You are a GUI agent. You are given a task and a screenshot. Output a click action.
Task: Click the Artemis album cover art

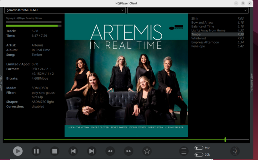point(126,75)
